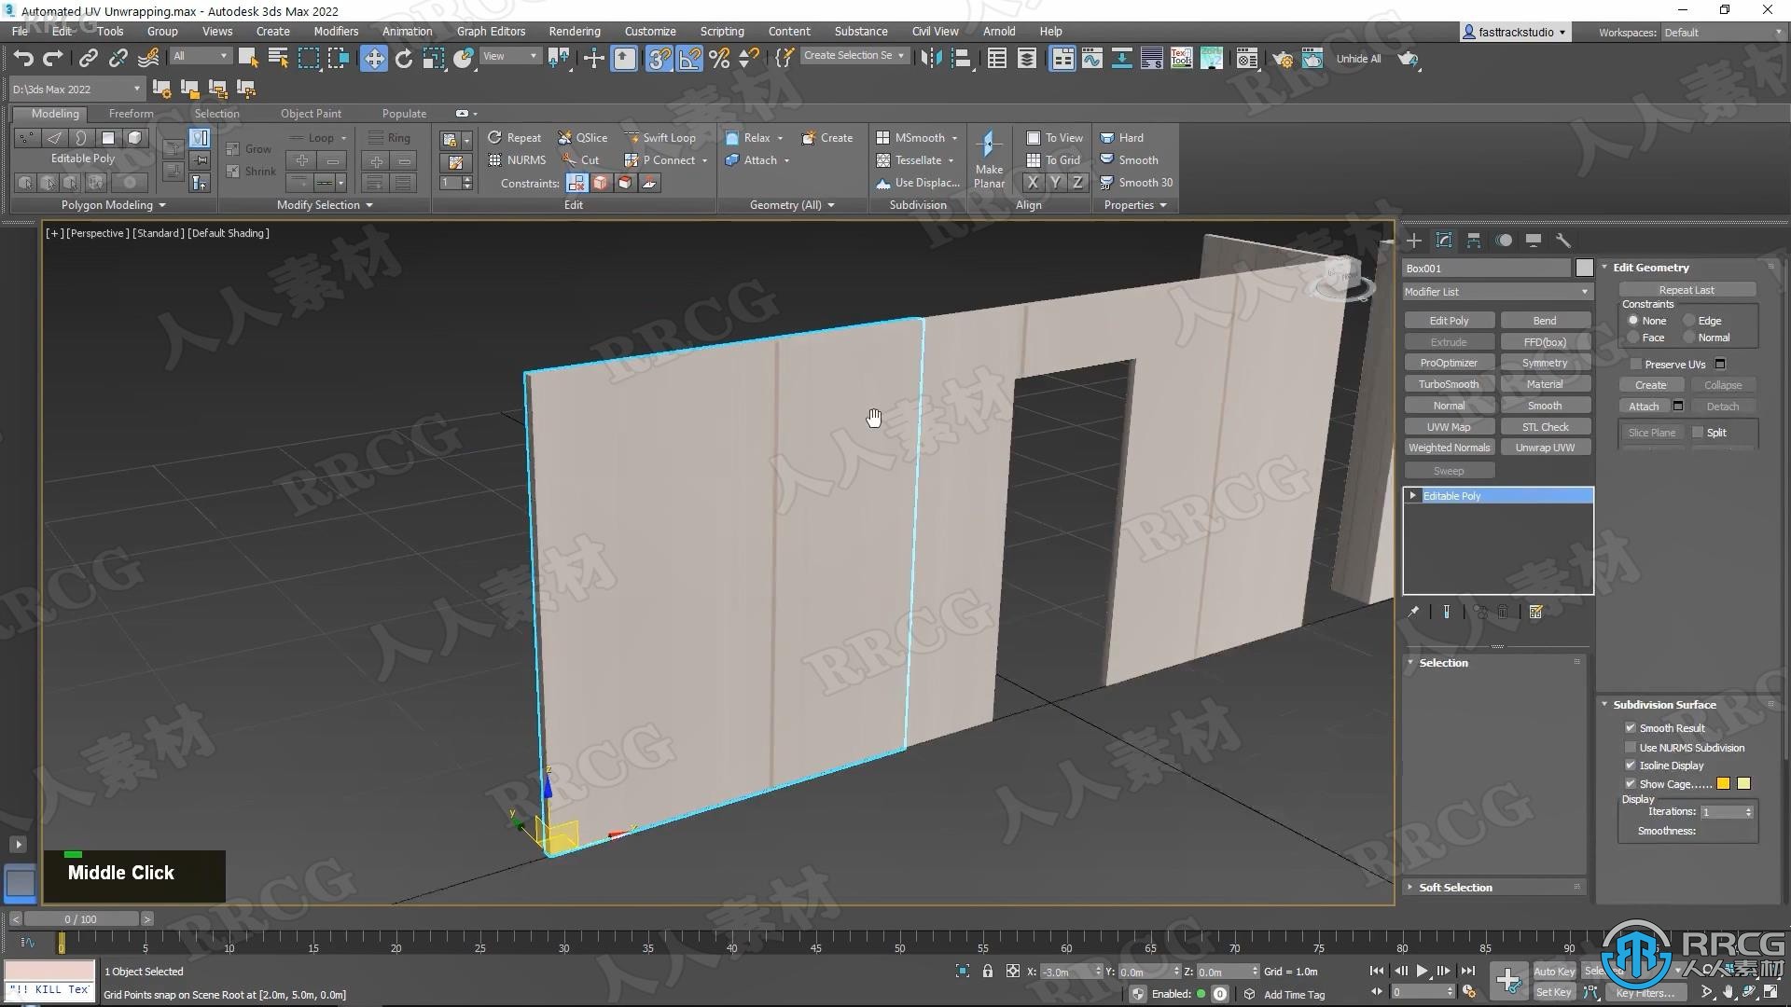Select the Unwrap UVW modifier

[x=1544, y=448]
